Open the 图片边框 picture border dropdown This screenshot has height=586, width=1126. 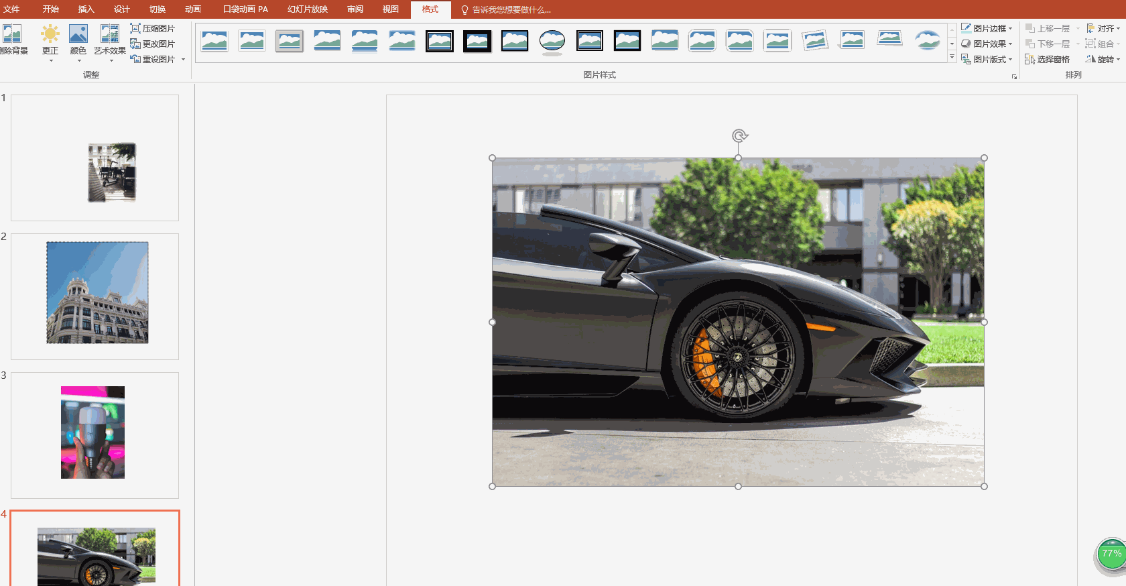(x=987, y=28)
